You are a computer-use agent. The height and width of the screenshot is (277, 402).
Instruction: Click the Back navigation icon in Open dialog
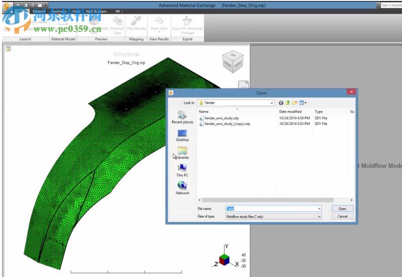coord(281,103)
